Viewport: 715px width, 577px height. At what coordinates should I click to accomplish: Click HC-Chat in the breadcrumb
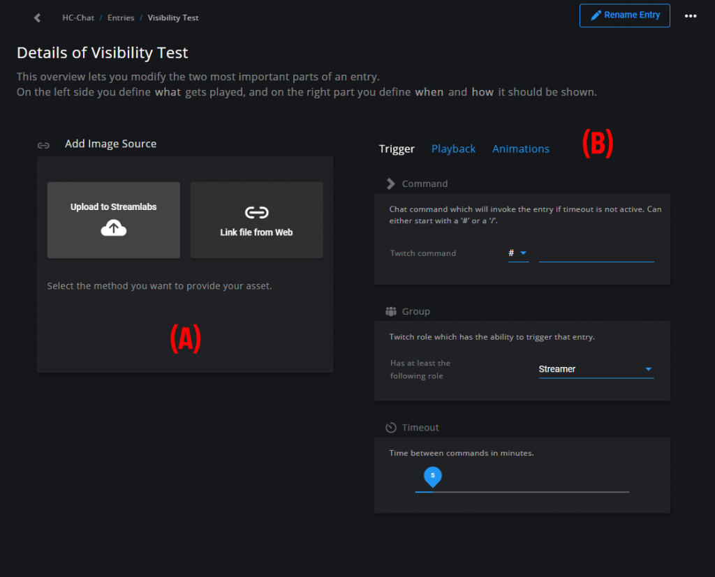(78, 17)
